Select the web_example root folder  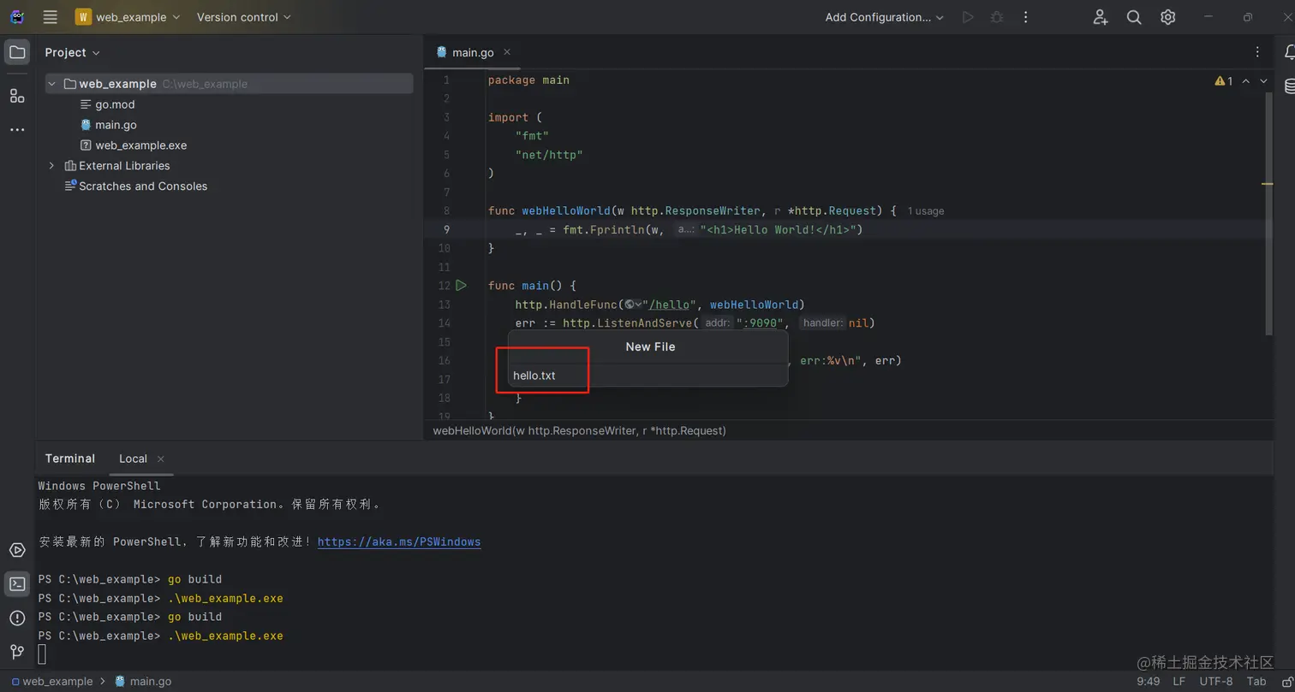click(230, 84)
